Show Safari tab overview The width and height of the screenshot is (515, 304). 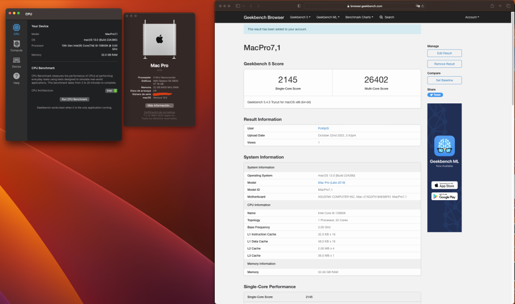(508, 6)
